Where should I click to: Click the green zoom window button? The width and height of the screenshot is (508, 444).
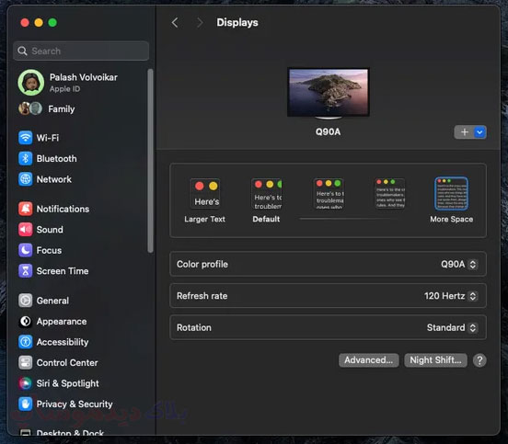tap(52, 23)
